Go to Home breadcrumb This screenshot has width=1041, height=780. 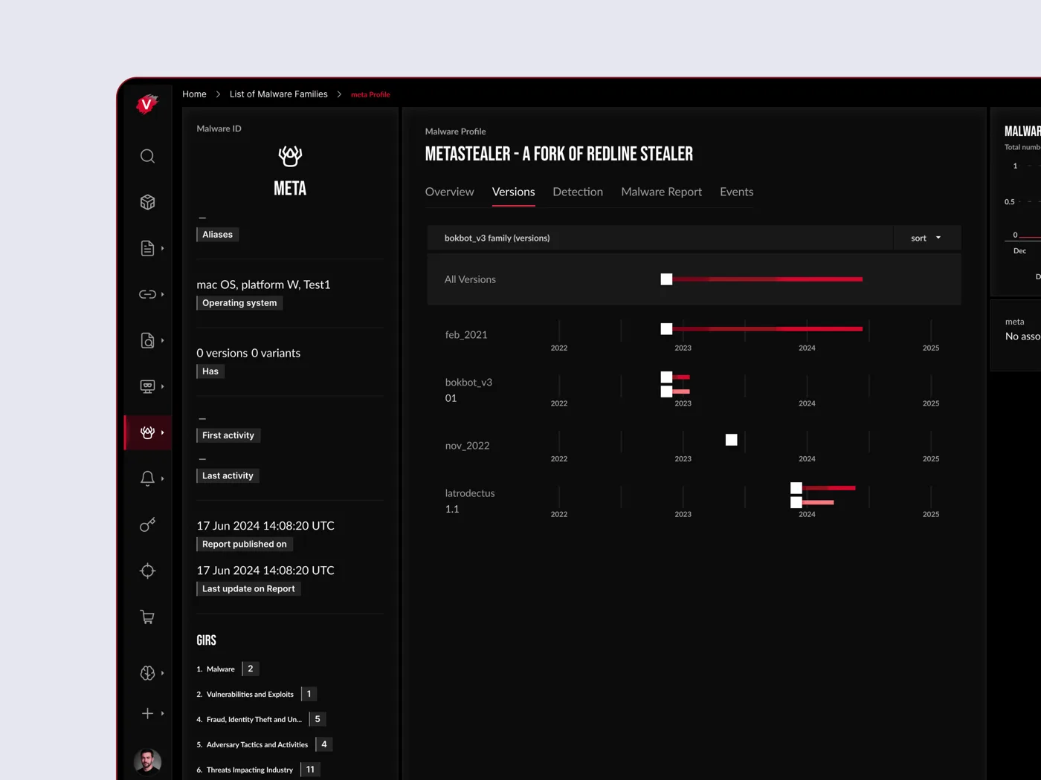click(194, 94)
